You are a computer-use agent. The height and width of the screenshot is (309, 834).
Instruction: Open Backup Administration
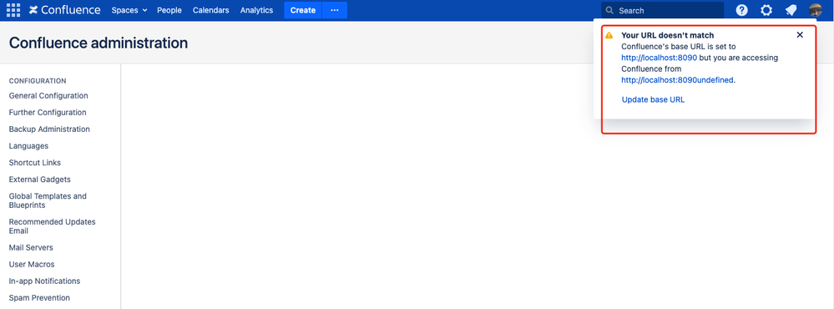(x=49, y=129)
